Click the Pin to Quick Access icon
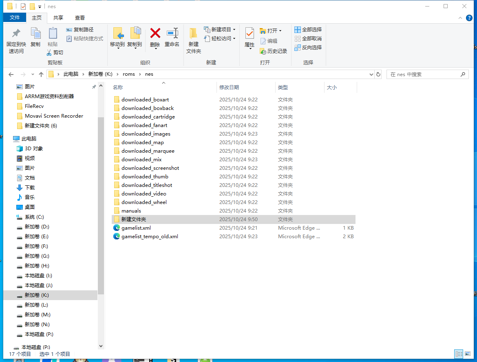The width and height of the screenshot is (477, 362). click(16, 33)
